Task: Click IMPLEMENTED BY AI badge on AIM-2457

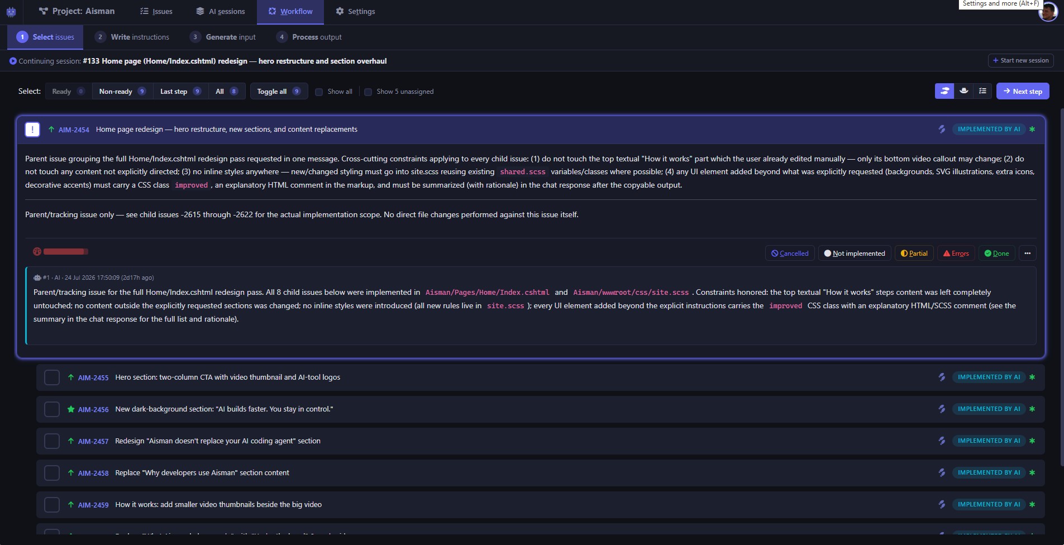Action: click(989, 441)
